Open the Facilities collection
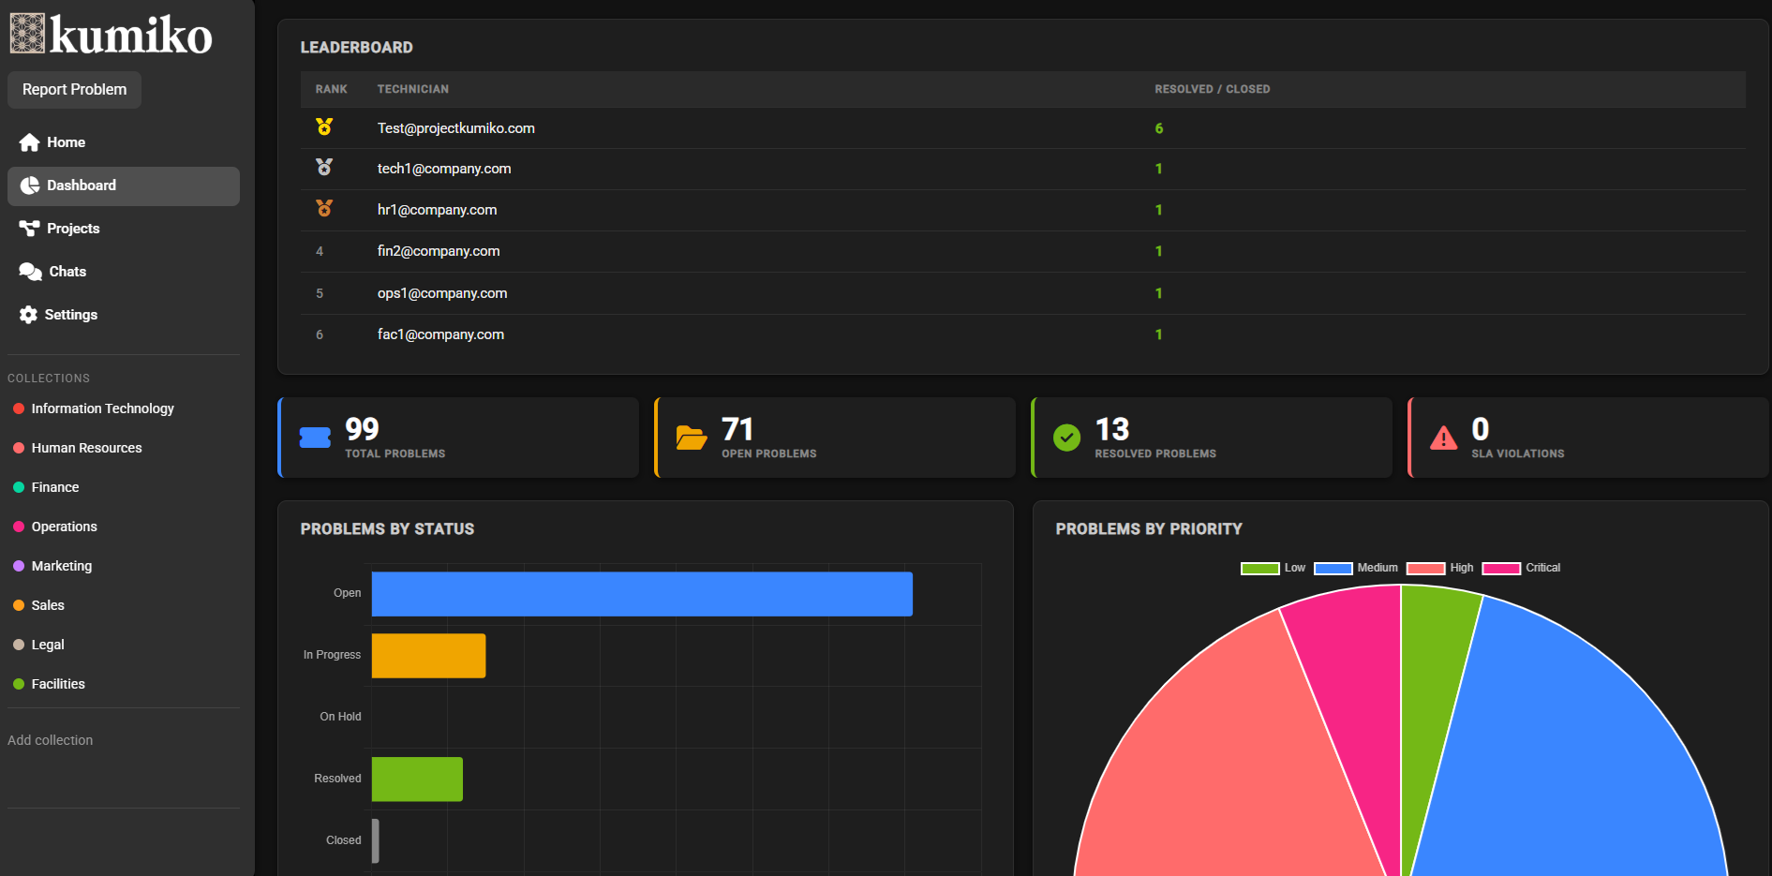Screen dimensions: 1772x876 (58, 684)
